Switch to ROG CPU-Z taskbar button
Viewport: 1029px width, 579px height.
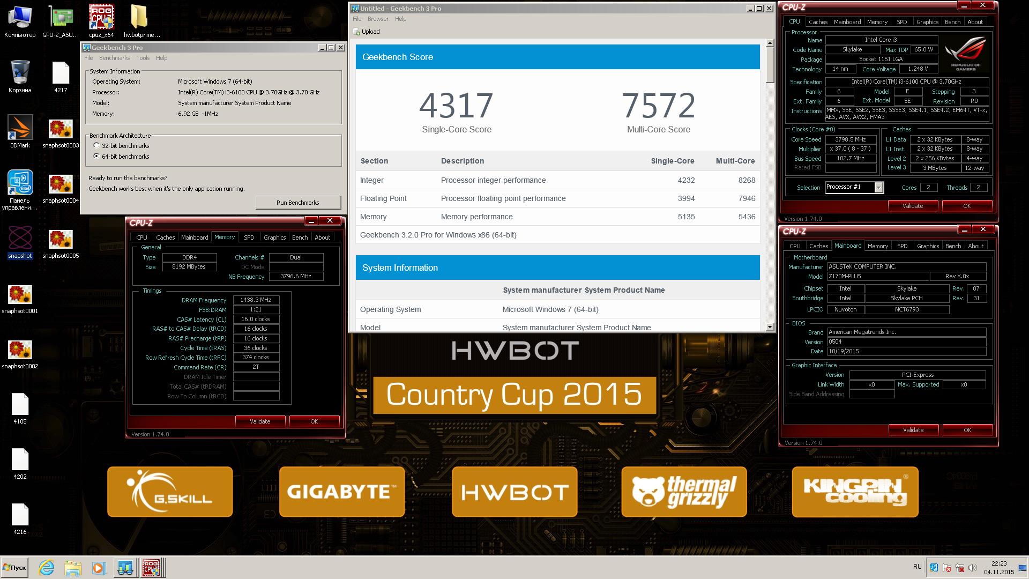[152, 568]
